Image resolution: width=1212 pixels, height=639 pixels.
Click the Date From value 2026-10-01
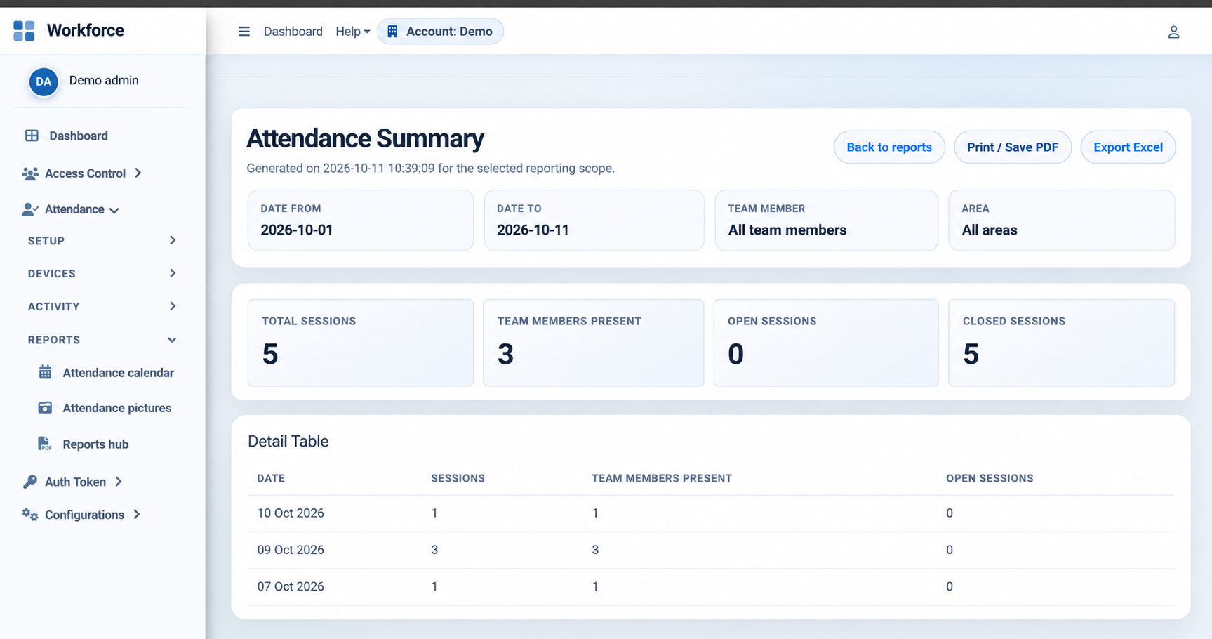tap(297, 230)
